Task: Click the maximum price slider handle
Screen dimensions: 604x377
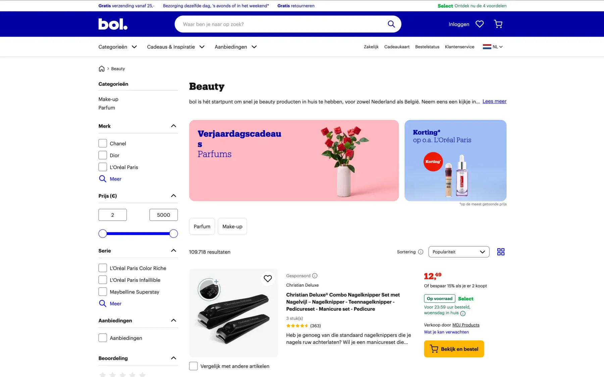Action: pos(173,234)
